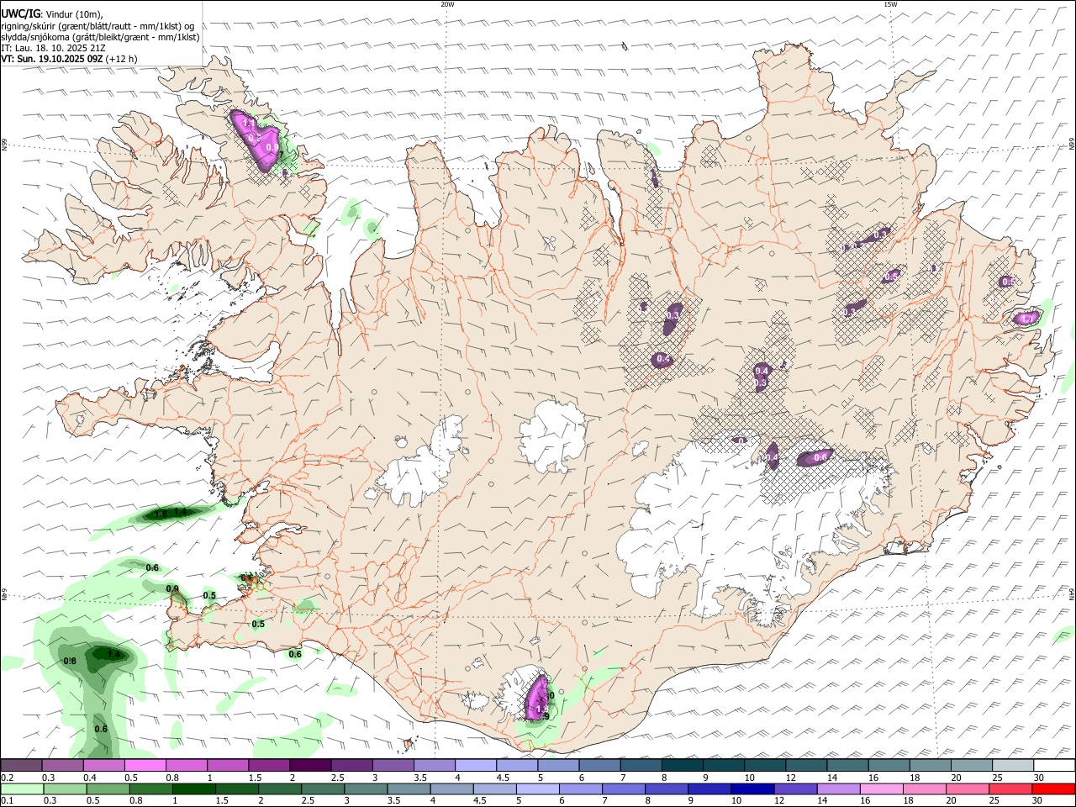Click the initial time 'IT: Lau. 18. 10. 2025 21Z'

[x=54, y=48]
